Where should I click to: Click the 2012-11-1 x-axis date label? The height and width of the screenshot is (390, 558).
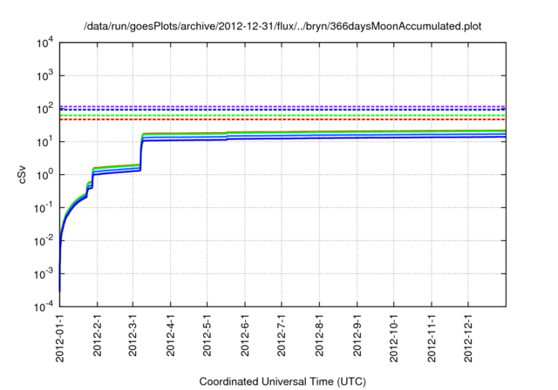[432, 338]
